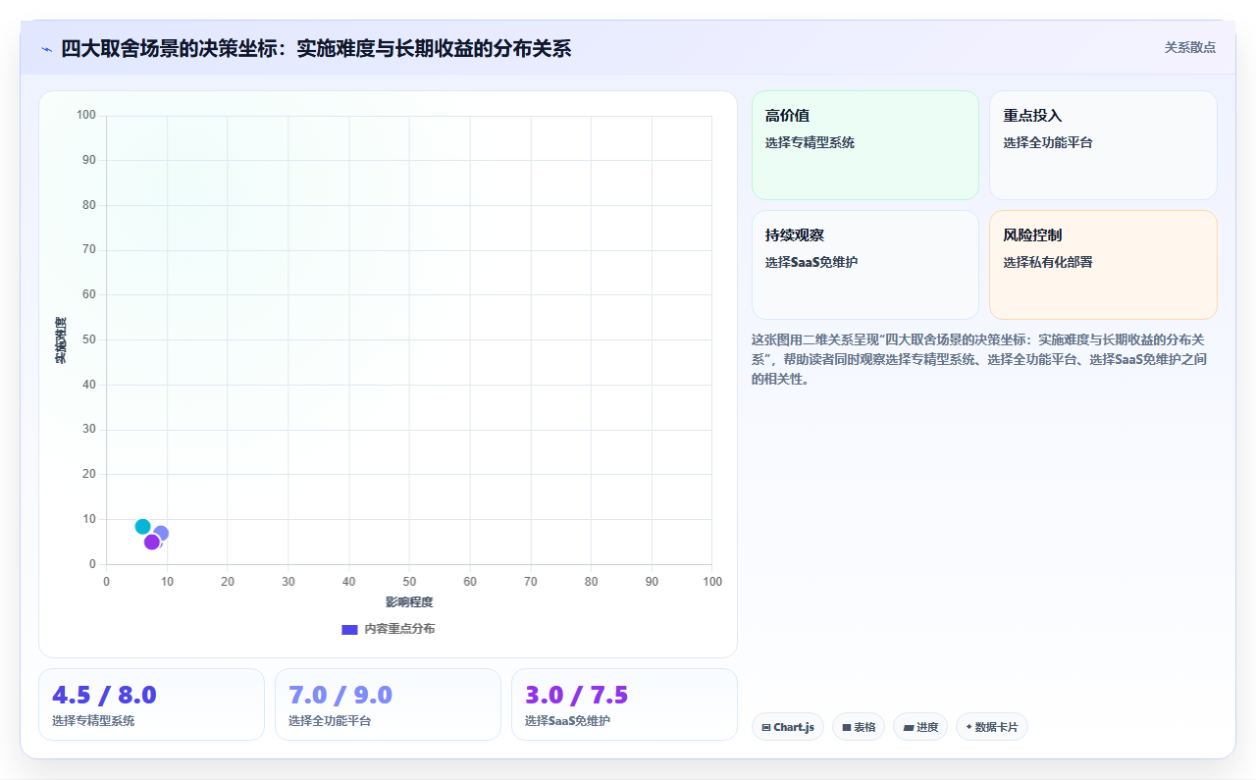Click the y-axis tick label 100
This screenshot has height=780, width=1256.
click(86, 116)
